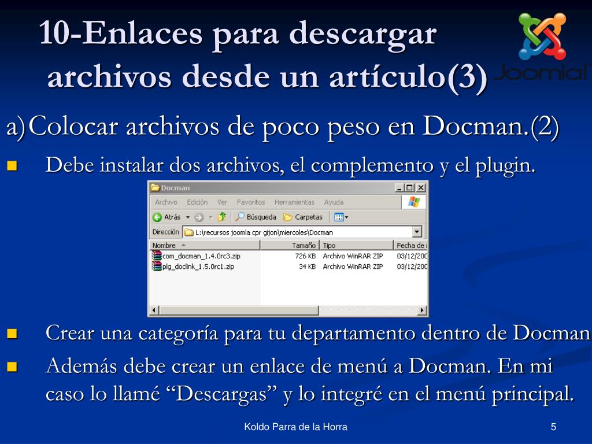Click the horizontal scrollbar right arrow
The width and height of the screenshot is (592, 444).
click(x=423, y=310)
